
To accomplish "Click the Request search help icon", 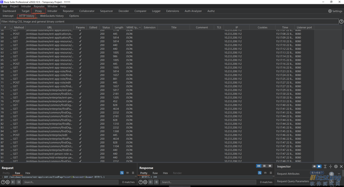I will tap(3, 182).
